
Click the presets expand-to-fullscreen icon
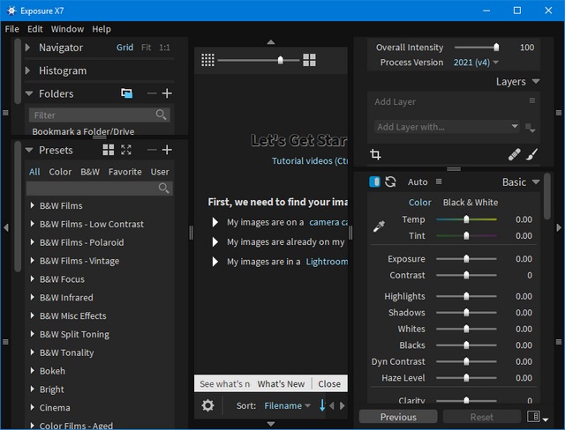click(126, 150)
